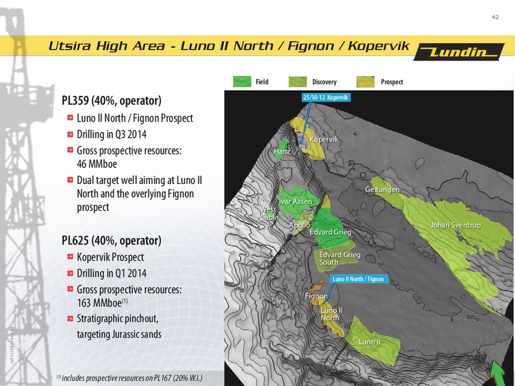Click the footnote about PL167 resources
This screenshot has height=386, width=515.
tap(129, 378)
